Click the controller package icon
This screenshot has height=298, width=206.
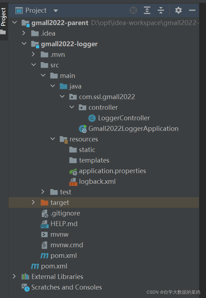pyautogui.click(x=83, y=107)
